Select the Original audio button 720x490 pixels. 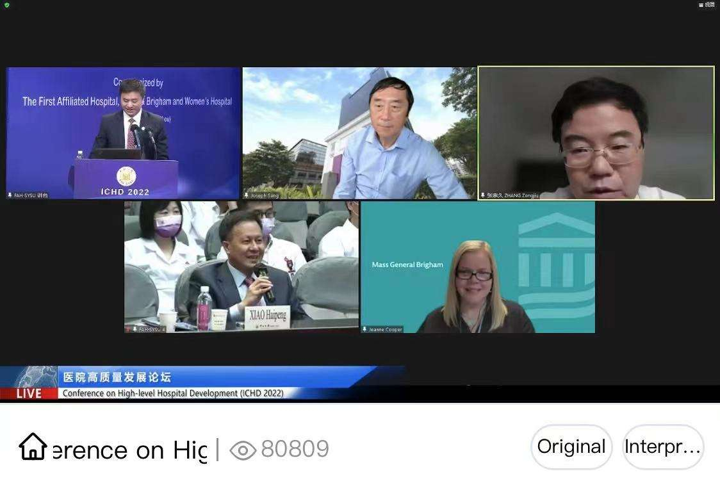click(x=571, y=447)
